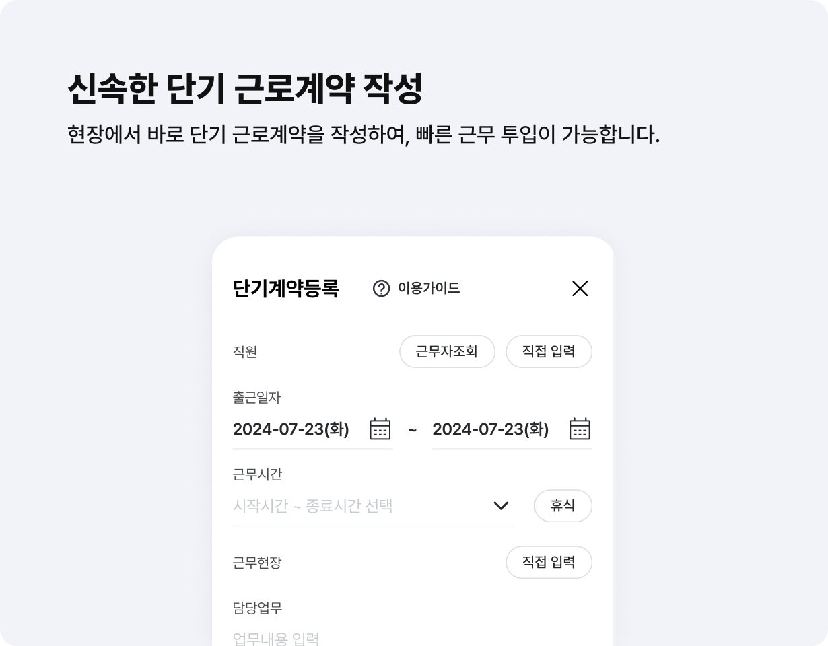Click the 근무자조회 button
The image size is (828, 646).
[x=447, y=352]
